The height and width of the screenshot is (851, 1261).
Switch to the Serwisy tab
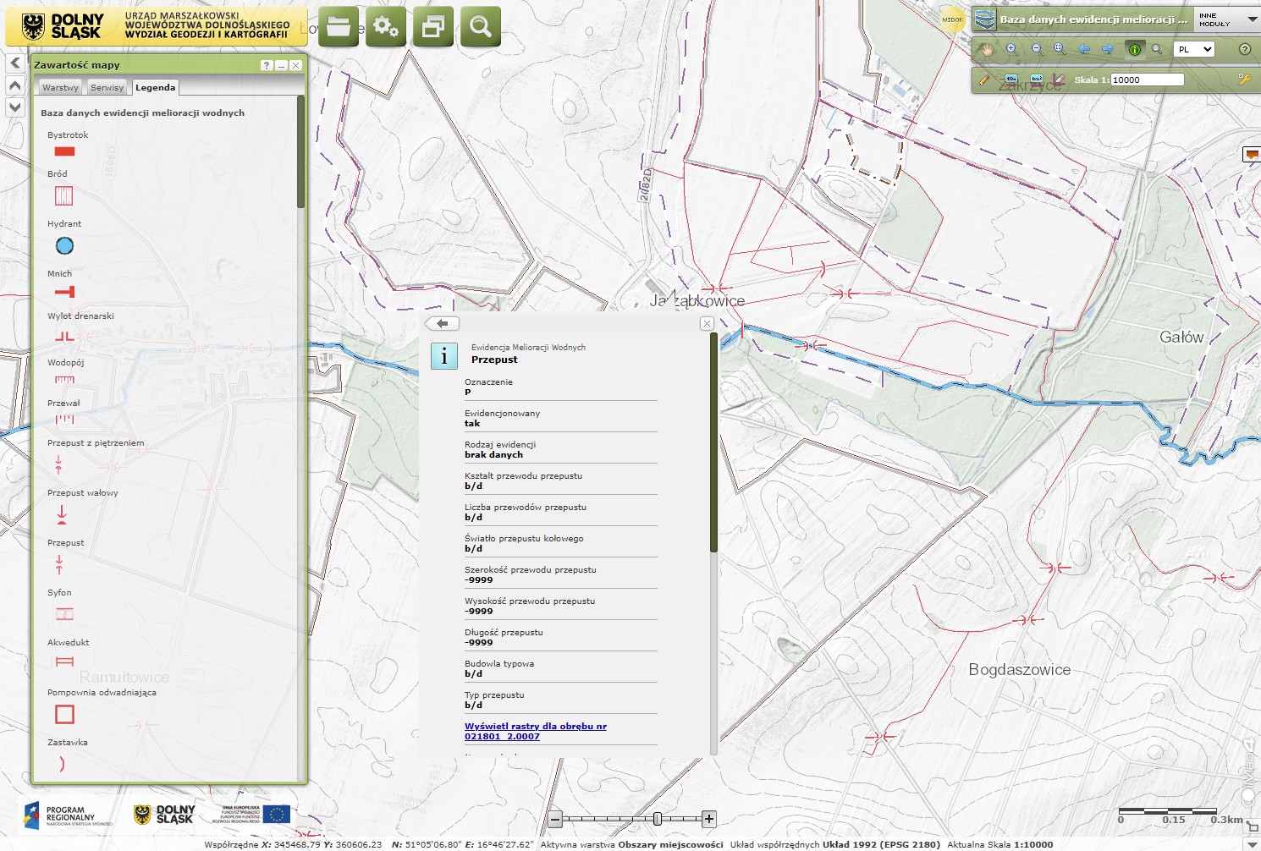coord(107,87)
